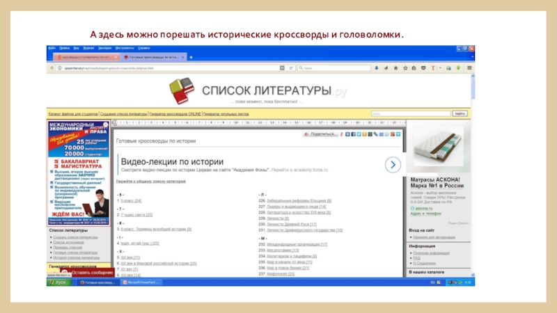
Task: Open the Pocket shield icon in toolbar
Action: coord(423,68)
